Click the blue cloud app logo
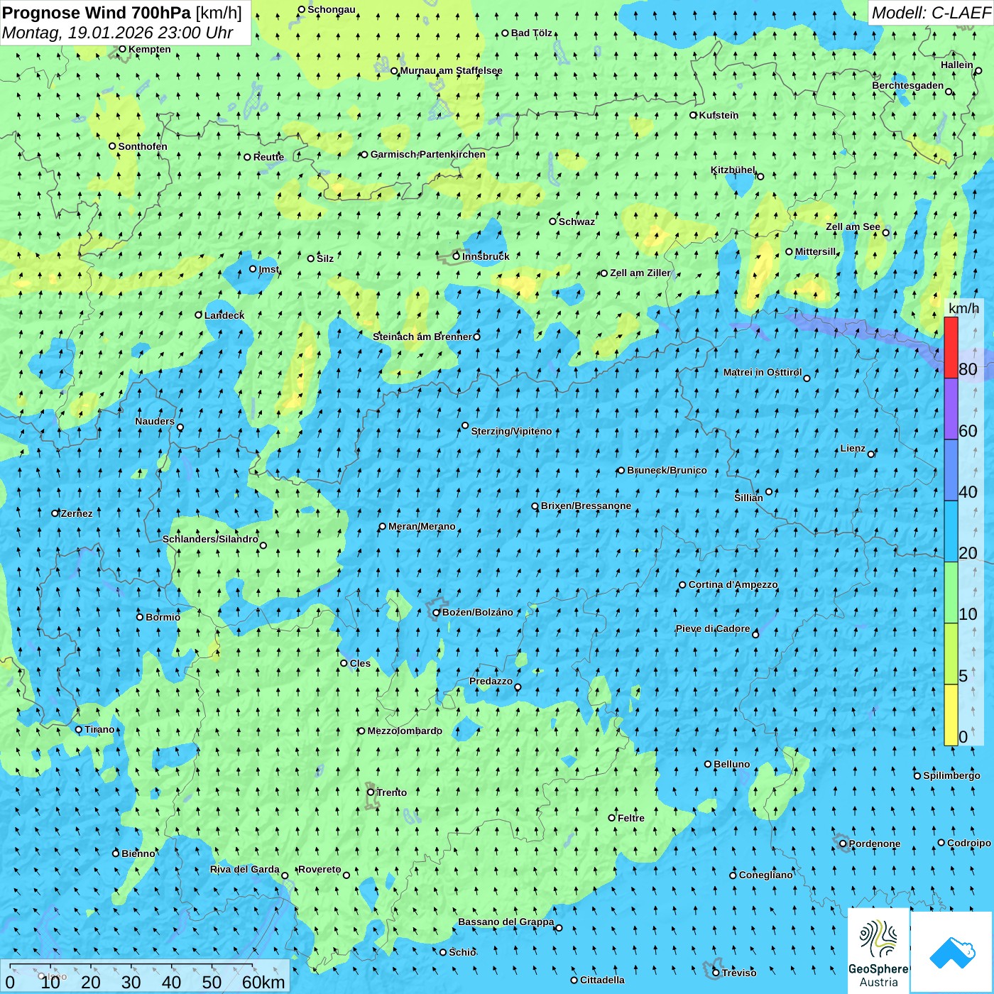Viewport: 994px width, 994px height. coord(952,952)
